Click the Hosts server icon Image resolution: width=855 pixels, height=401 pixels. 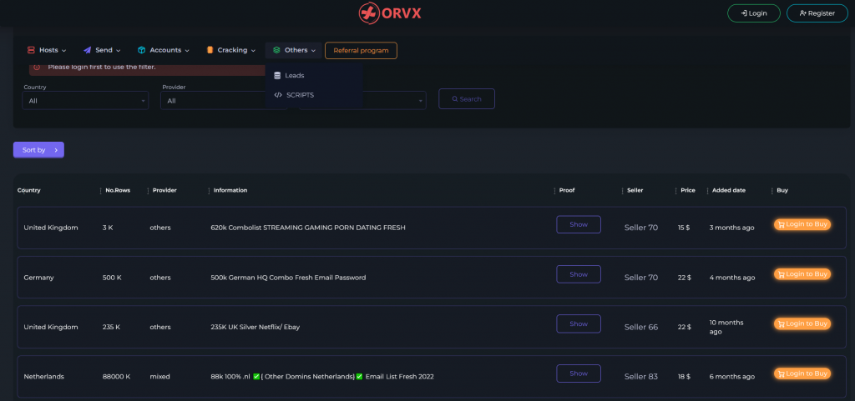tap(31, 50)
